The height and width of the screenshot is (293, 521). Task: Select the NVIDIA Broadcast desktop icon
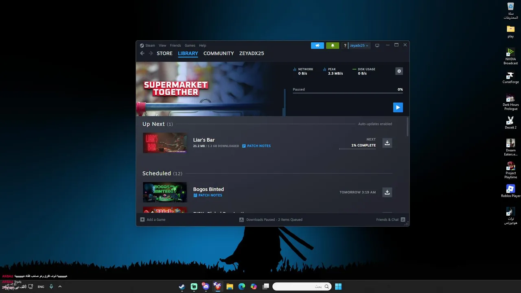point(510,57)
